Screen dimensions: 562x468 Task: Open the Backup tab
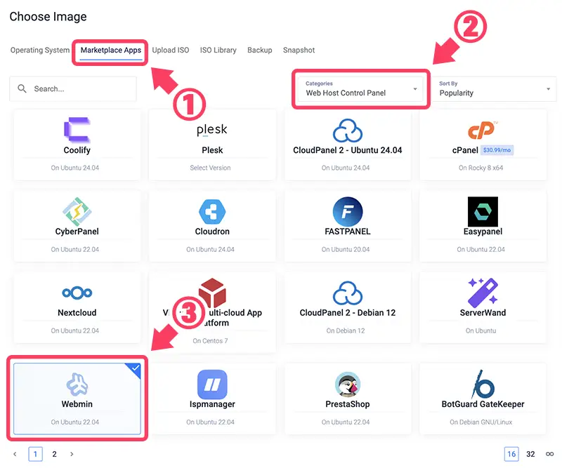click(x=259, y=50)
